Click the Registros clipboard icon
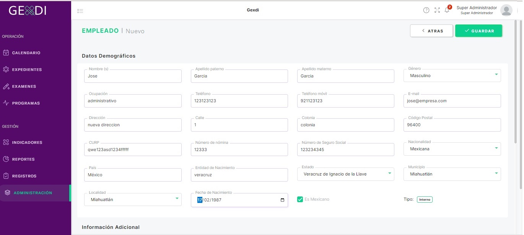This screenshot has width=524, height=235. (6, 176)
